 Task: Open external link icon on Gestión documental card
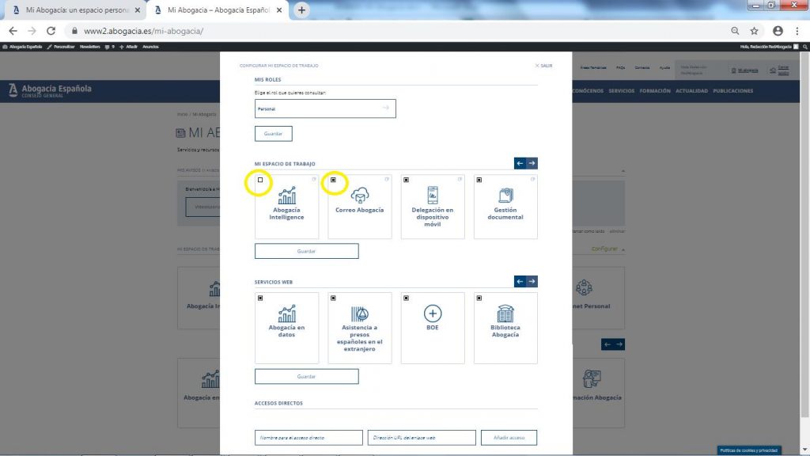pos(532,180)
